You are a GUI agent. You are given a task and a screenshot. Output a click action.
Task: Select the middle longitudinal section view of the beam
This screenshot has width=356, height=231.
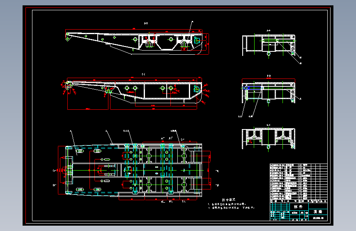[x=135, y=93]
